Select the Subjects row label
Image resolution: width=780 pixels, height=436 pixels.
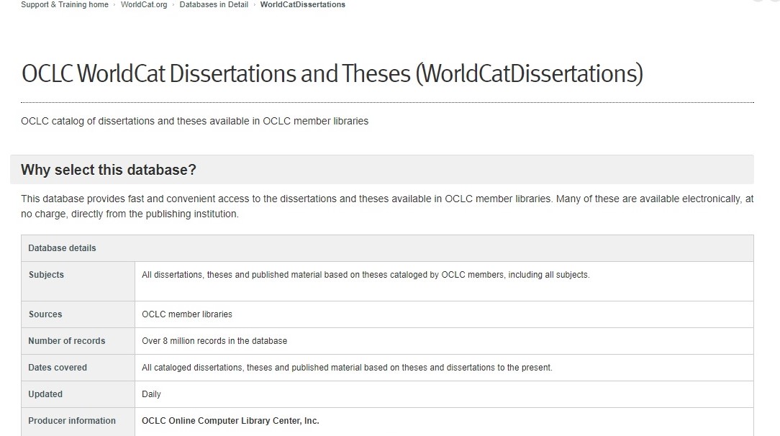tap(46, 275)
